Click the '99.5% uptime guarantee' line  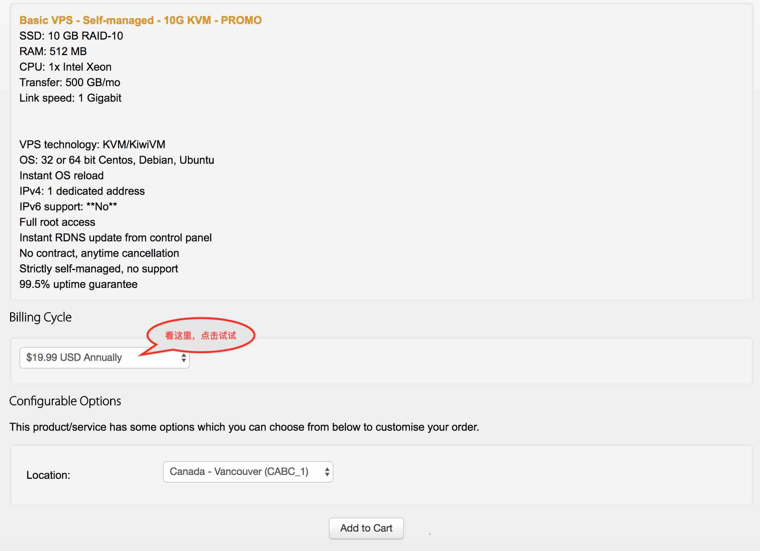tap(78, 284)
